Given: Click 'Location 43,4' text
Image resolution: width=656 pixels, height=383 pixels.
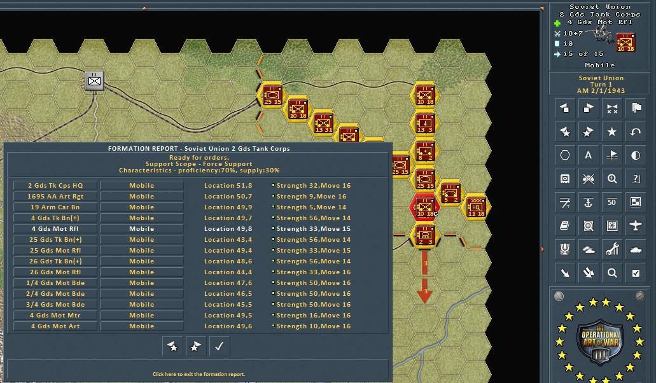Looking at the screenshot, I should pos(228,240).
